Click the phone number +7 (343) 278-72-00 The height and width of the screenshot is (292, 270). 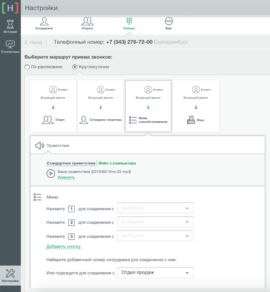pyautogui.click(x=129, y=42)
